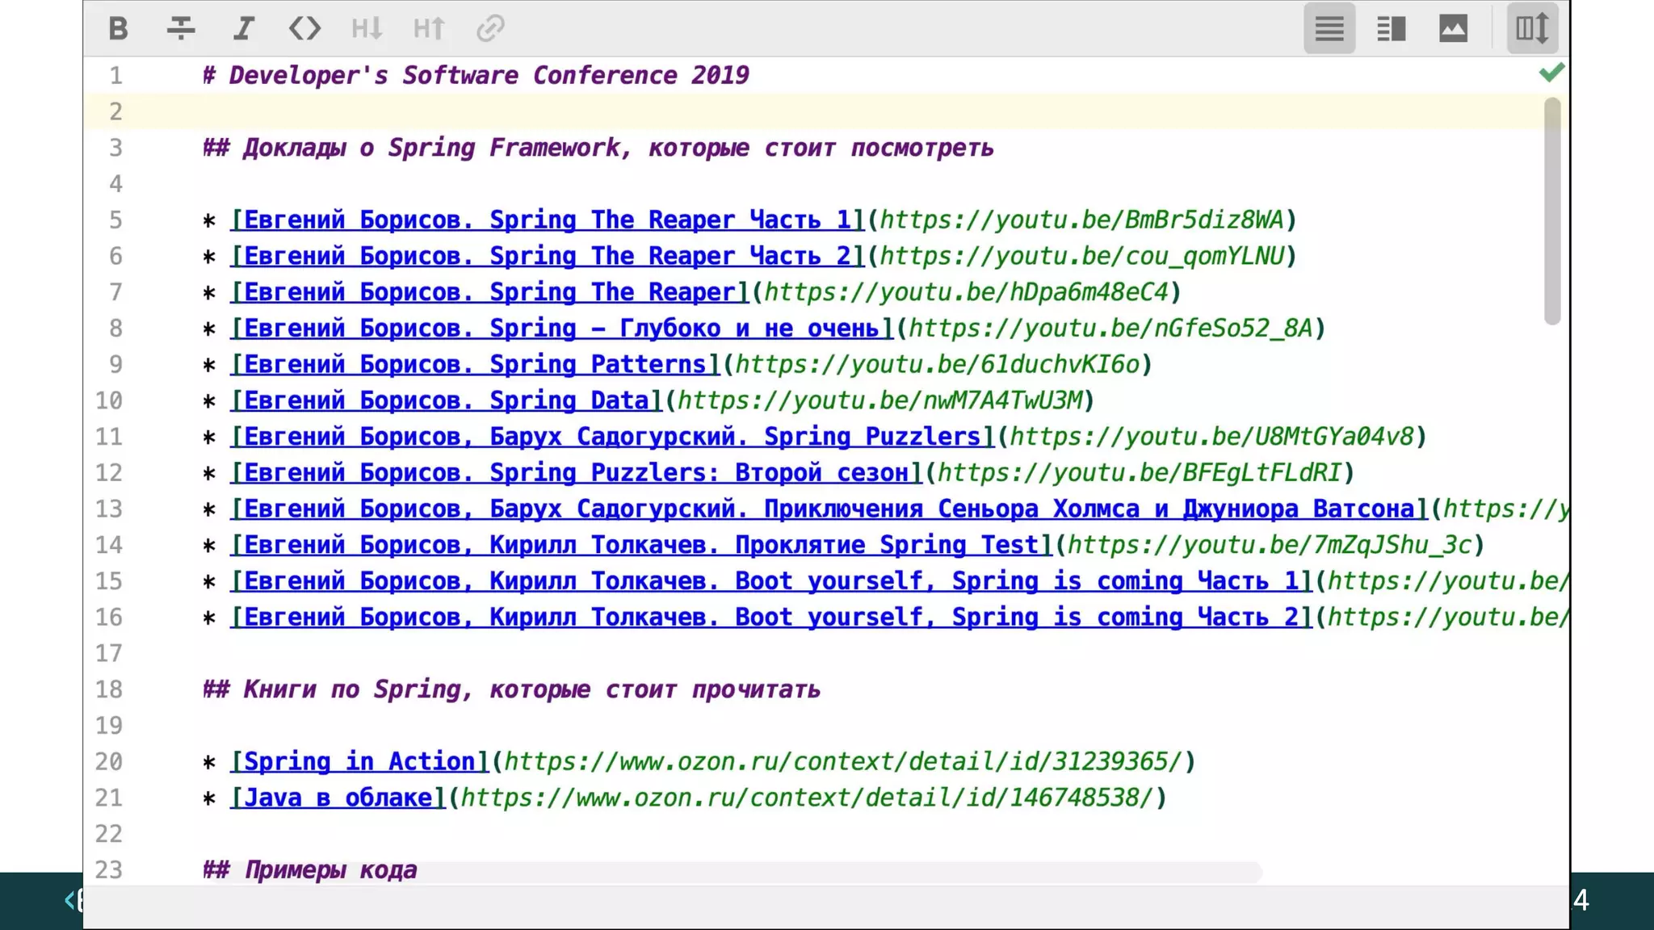Toggle bold formatting
Image resolution: width=1654 pixels, height=930 pixels.
coord(118,29)
